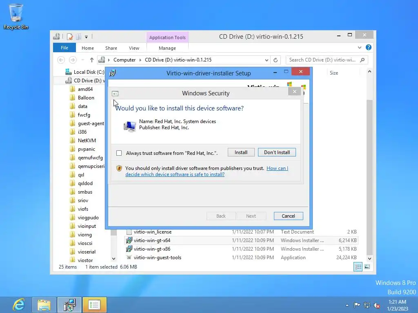The image size is (418, 313).
Task: Cancel the Virtio-win driver installer setup
Action: [288, 216]
